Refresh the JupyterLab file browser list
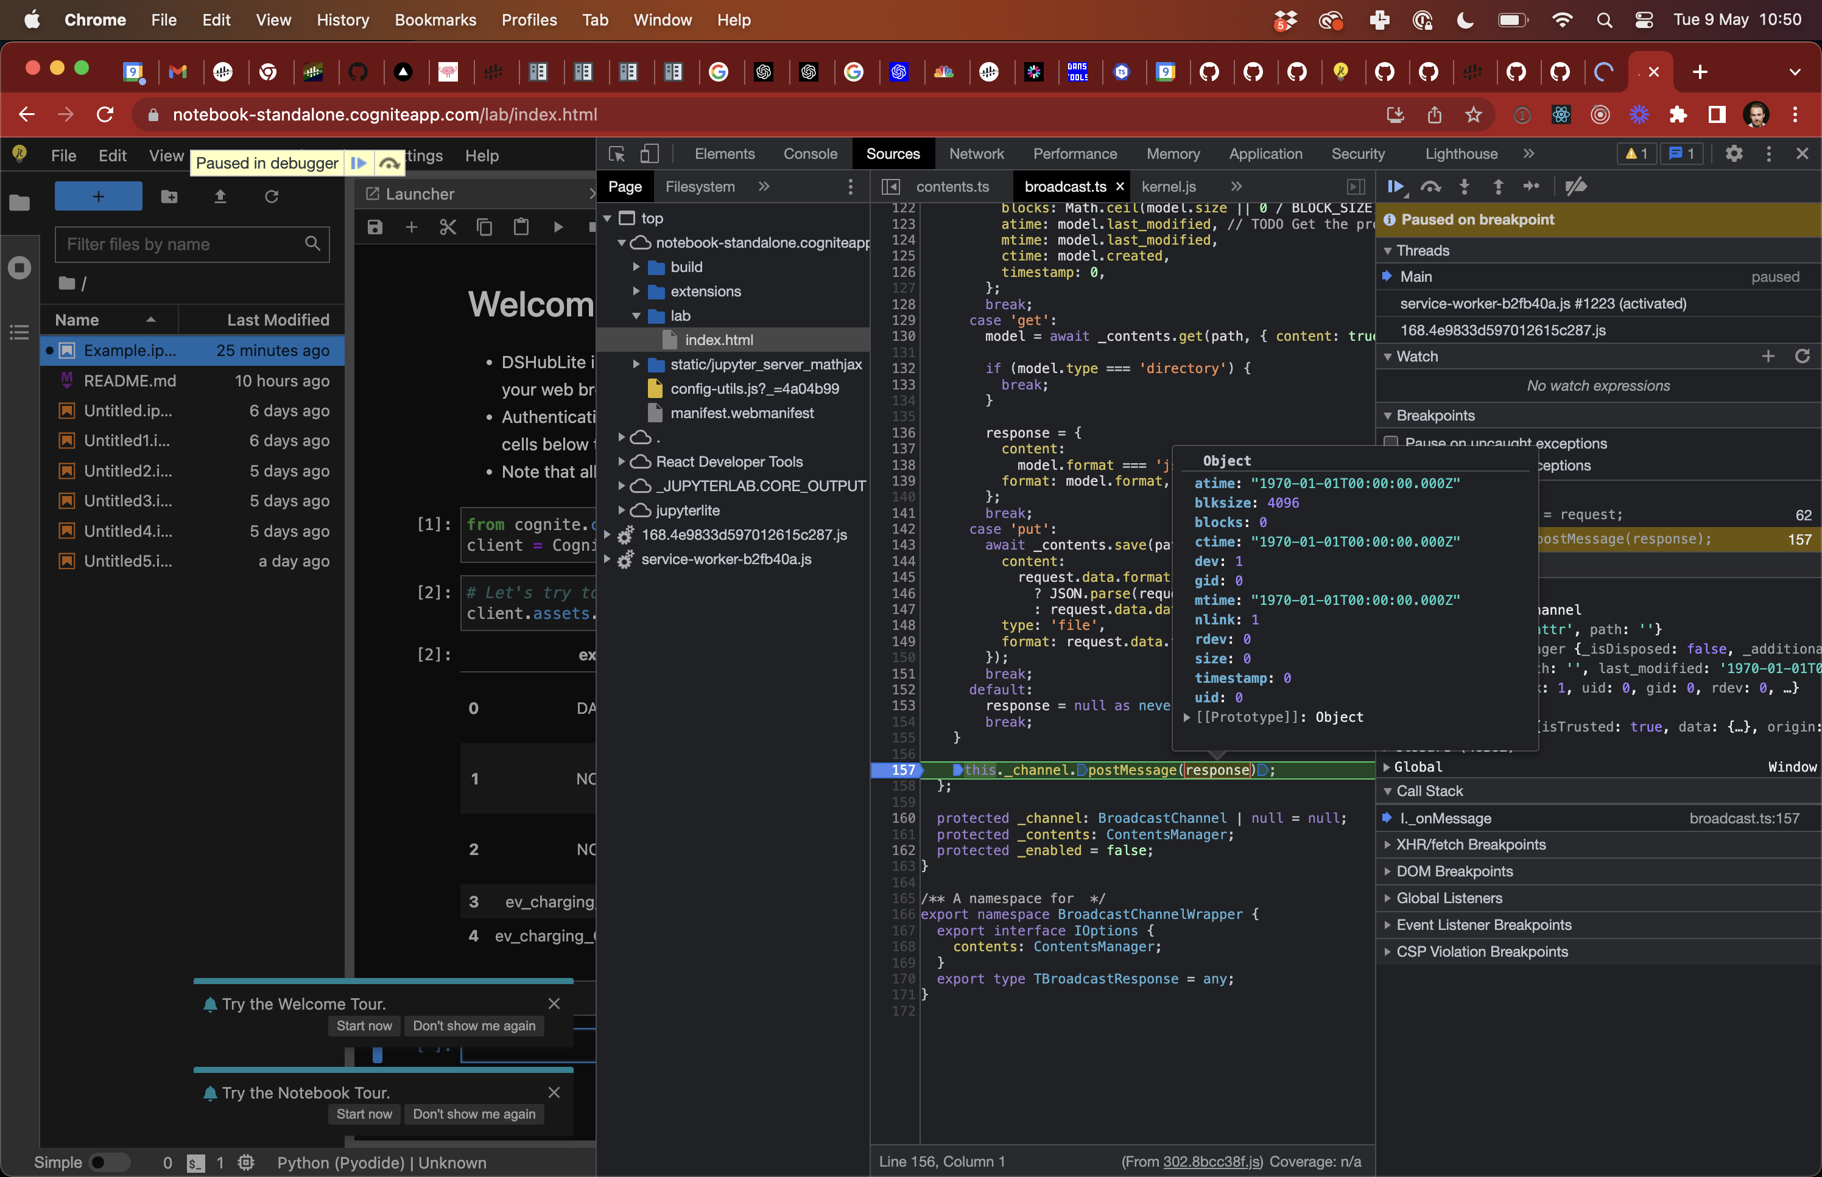 click(x=272, y=197)
